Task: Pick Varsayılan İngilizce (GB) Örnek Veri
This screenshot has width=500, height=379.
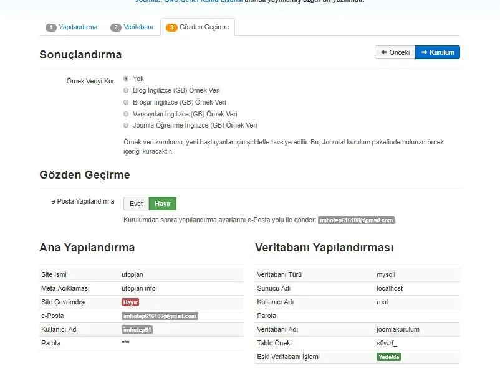Action: [126, 114]
